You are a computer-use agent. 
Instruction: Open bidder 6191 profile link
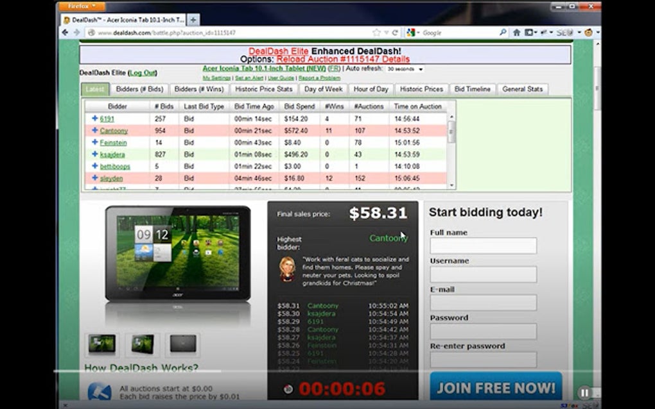[x=107, y=119]
